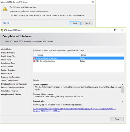
Task: Click the Server Configuration step
Action: pos(10,81)
